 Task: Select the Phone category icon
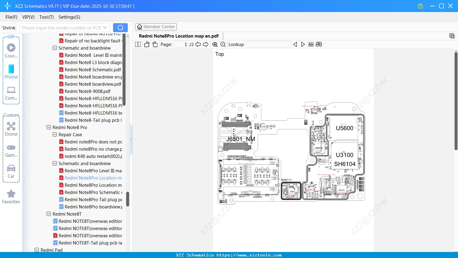(x=11, y=72)
